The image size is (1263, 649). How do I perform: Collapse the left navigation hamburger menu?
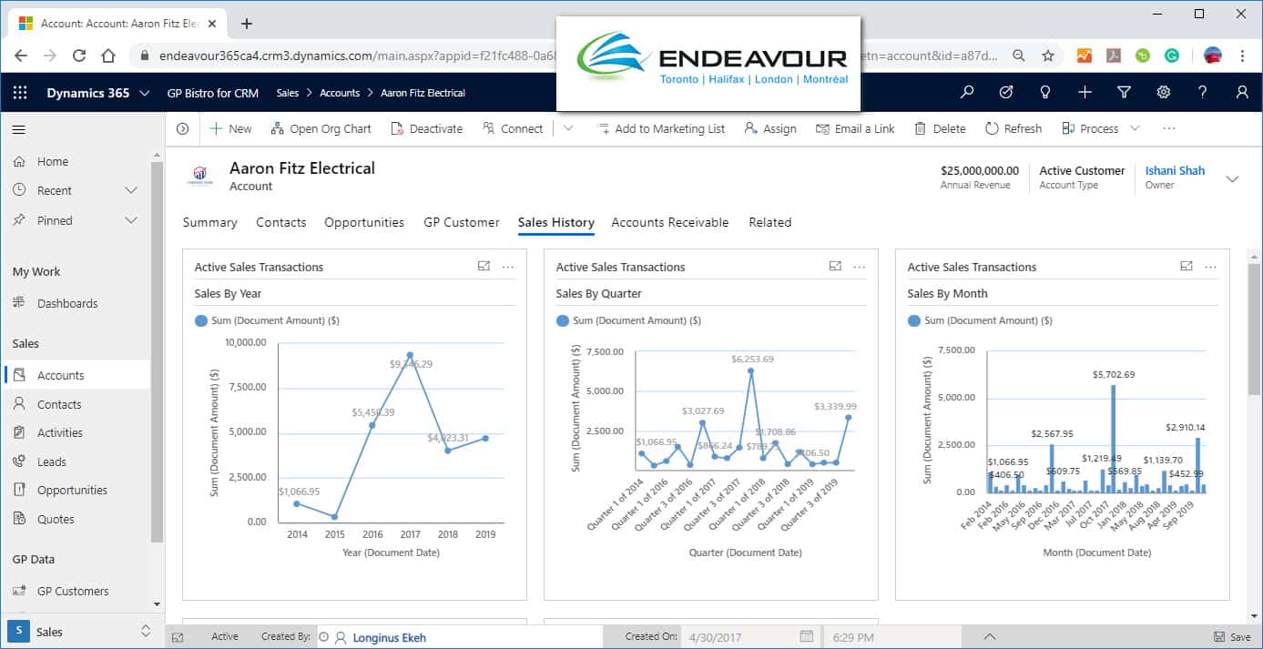[18, 129]
